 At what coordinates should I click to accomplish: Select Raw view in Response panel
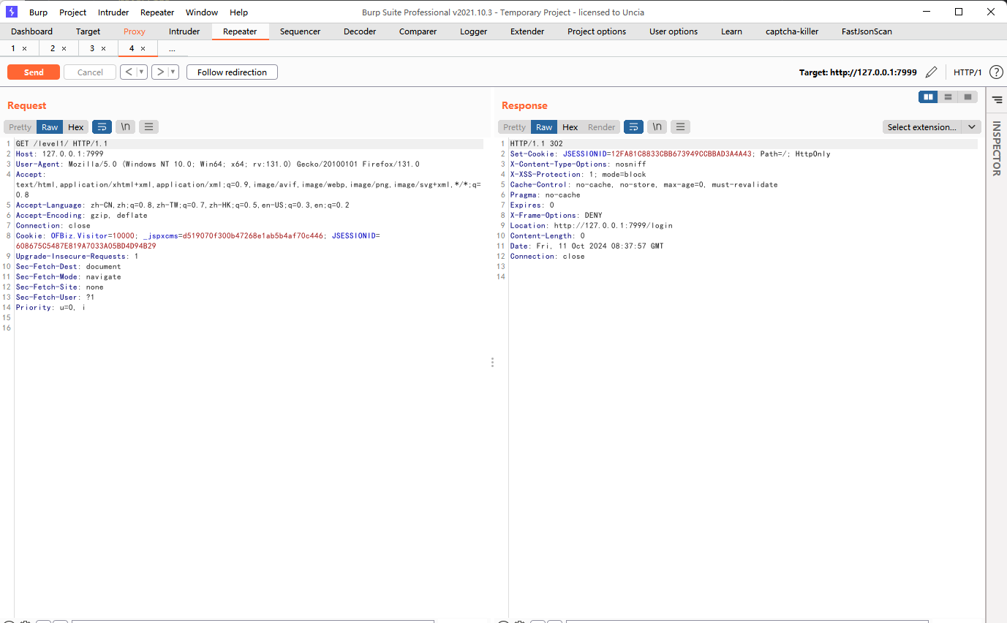pos(544,127)
